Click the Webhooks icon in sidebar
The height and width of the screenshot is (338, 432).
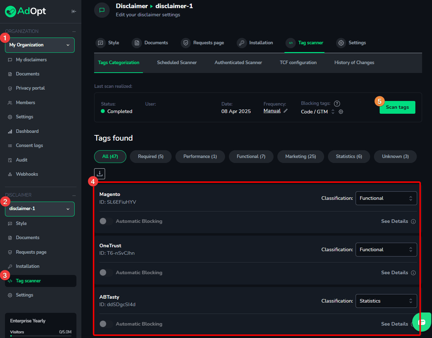tap(10, 174)
